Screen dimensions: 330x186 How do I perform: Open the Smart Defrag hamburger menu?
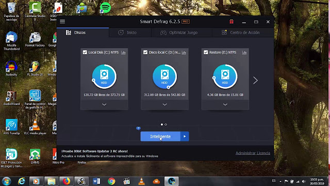click(62, 22)
